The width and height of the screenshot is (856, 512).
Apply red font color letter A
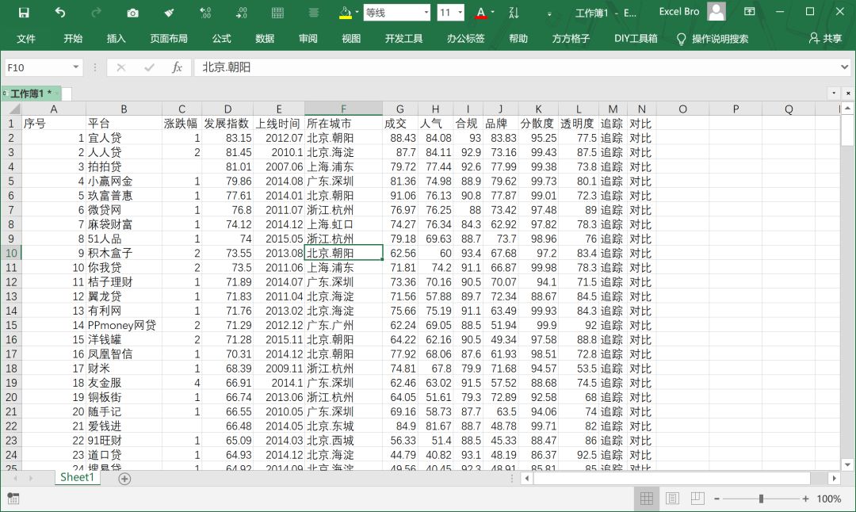point(480,13)
